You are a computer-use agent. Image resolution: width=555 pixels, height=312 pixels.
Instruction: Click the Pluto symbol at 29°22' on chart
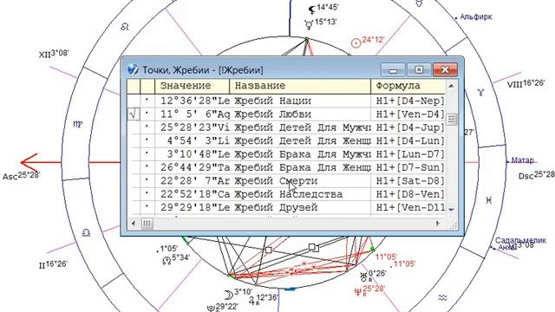click(211, 309)
